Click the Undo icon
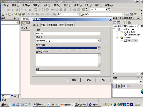Screen dimensions: 143x107 (42, 14)
